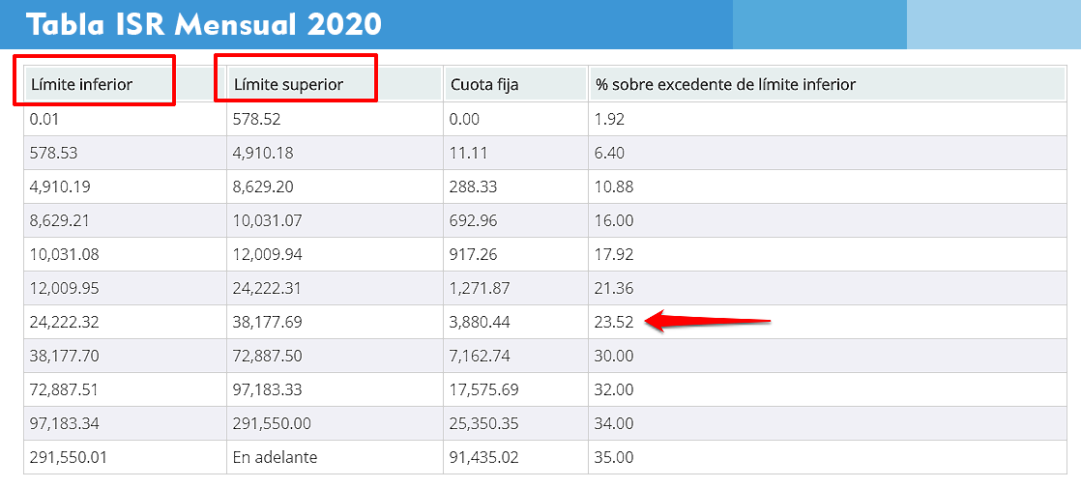Click the "Cuota fija" column header
The width and height of the screenshot is (1081, 488).
tap(484, 84)
